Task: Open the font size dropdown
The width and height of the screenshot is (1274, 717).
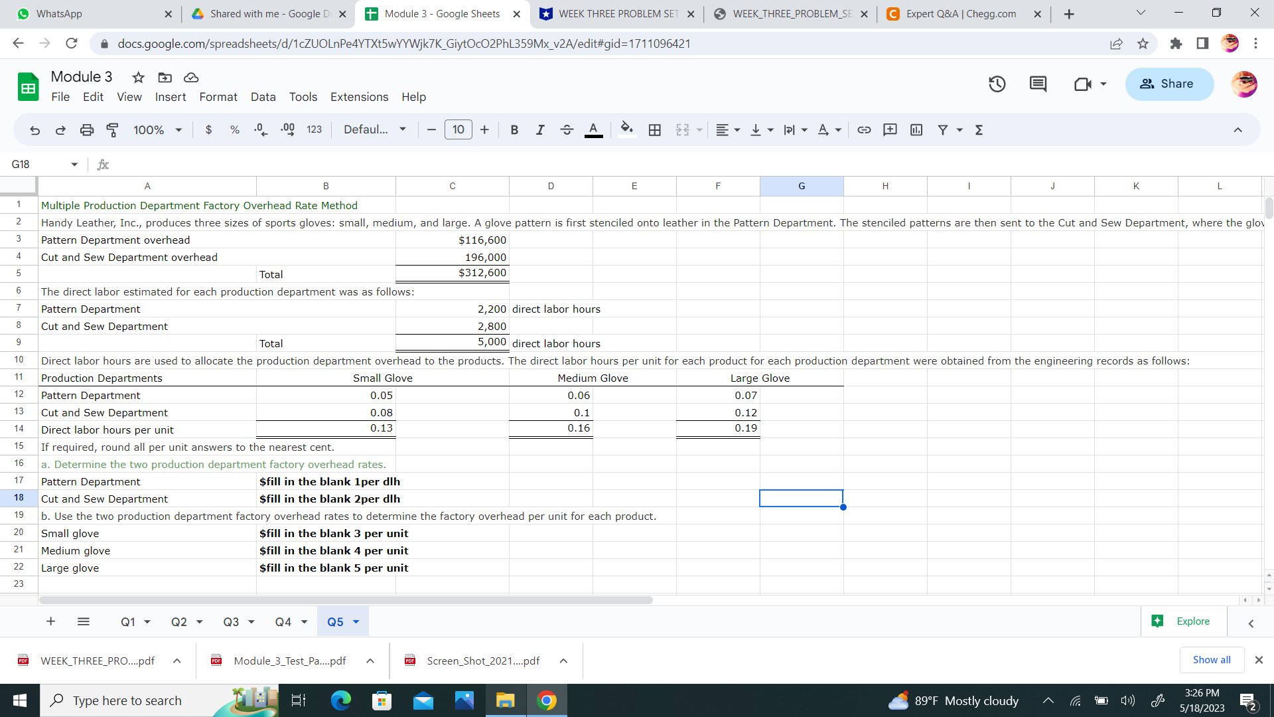Action: click(458, 129)
